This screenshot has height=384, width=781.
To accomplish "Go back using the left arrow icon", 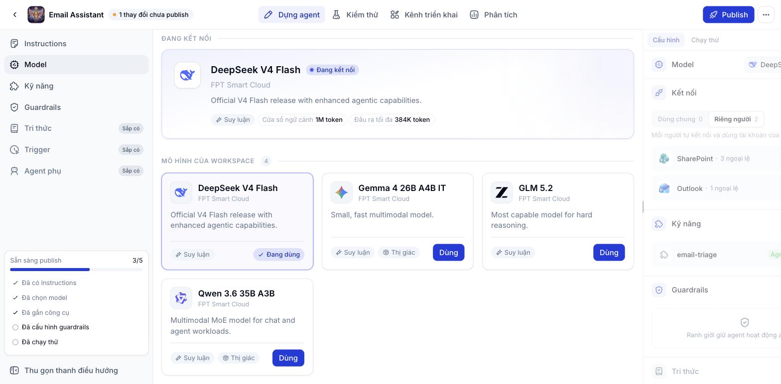I will pos(15,15).
